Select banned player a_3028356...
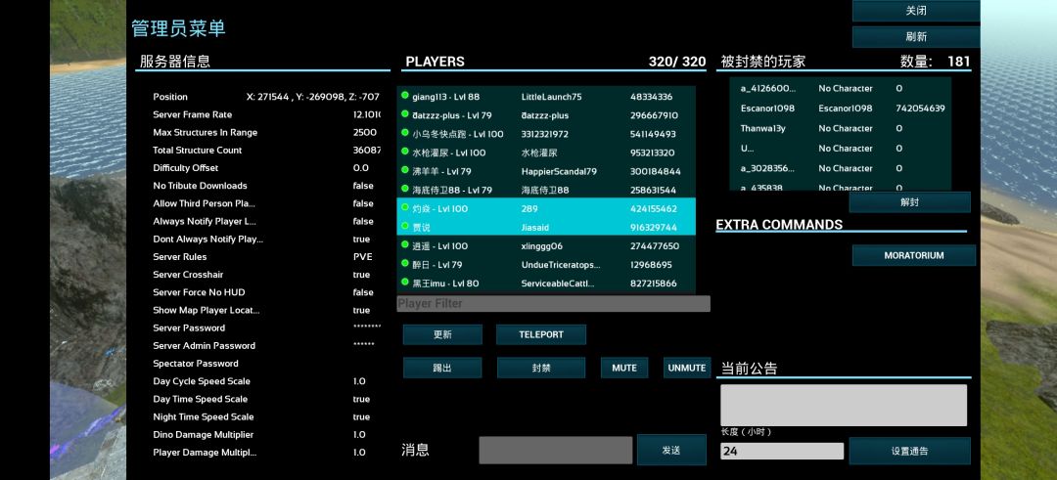1057x480 pixels. (x=841, y=167)
